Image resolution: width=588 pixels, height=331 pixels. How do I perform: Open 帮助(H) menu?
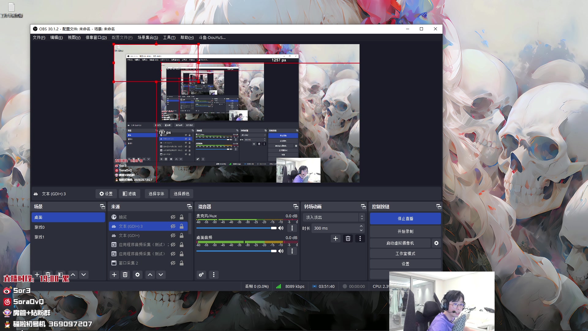point(187,37)
